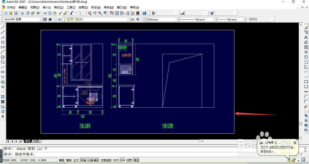
Task: Toggle DUCS dynamic UCS in status bar
Action: pyautogui.click(x=116, y=160)
